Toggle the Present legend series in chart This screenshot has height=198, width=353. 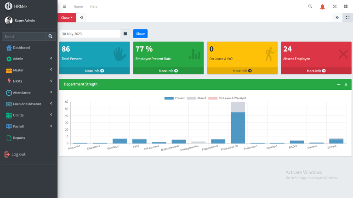click(175, 98)
